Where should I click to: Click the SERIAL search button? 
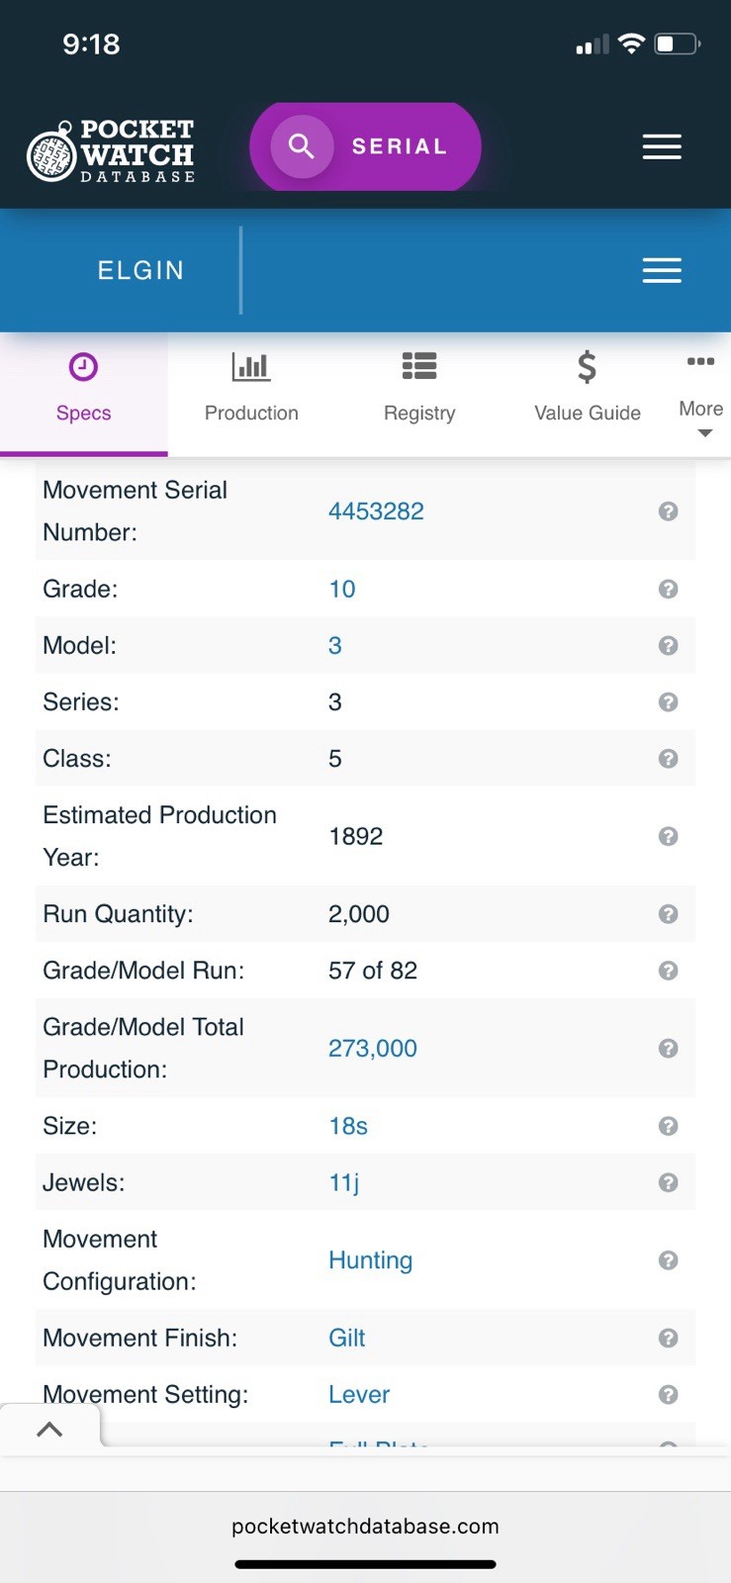click(x=365, y=146)
